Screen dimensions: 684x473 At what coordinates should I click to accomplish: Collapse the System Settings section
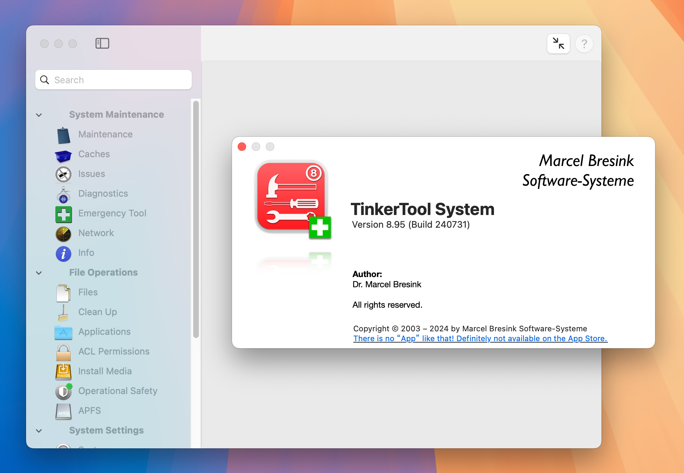pos(39,431)
